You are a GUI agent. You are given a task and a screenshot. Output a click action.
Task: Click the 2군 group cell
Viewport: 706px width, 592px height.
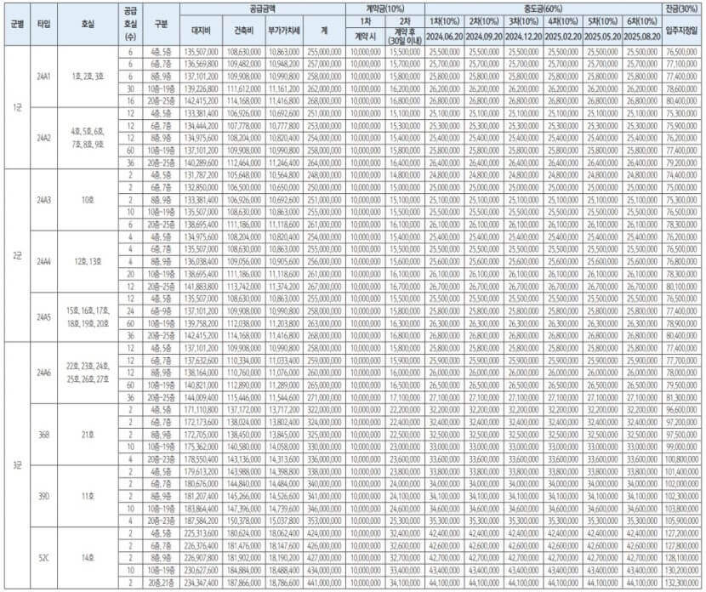[x=18, y=255]
